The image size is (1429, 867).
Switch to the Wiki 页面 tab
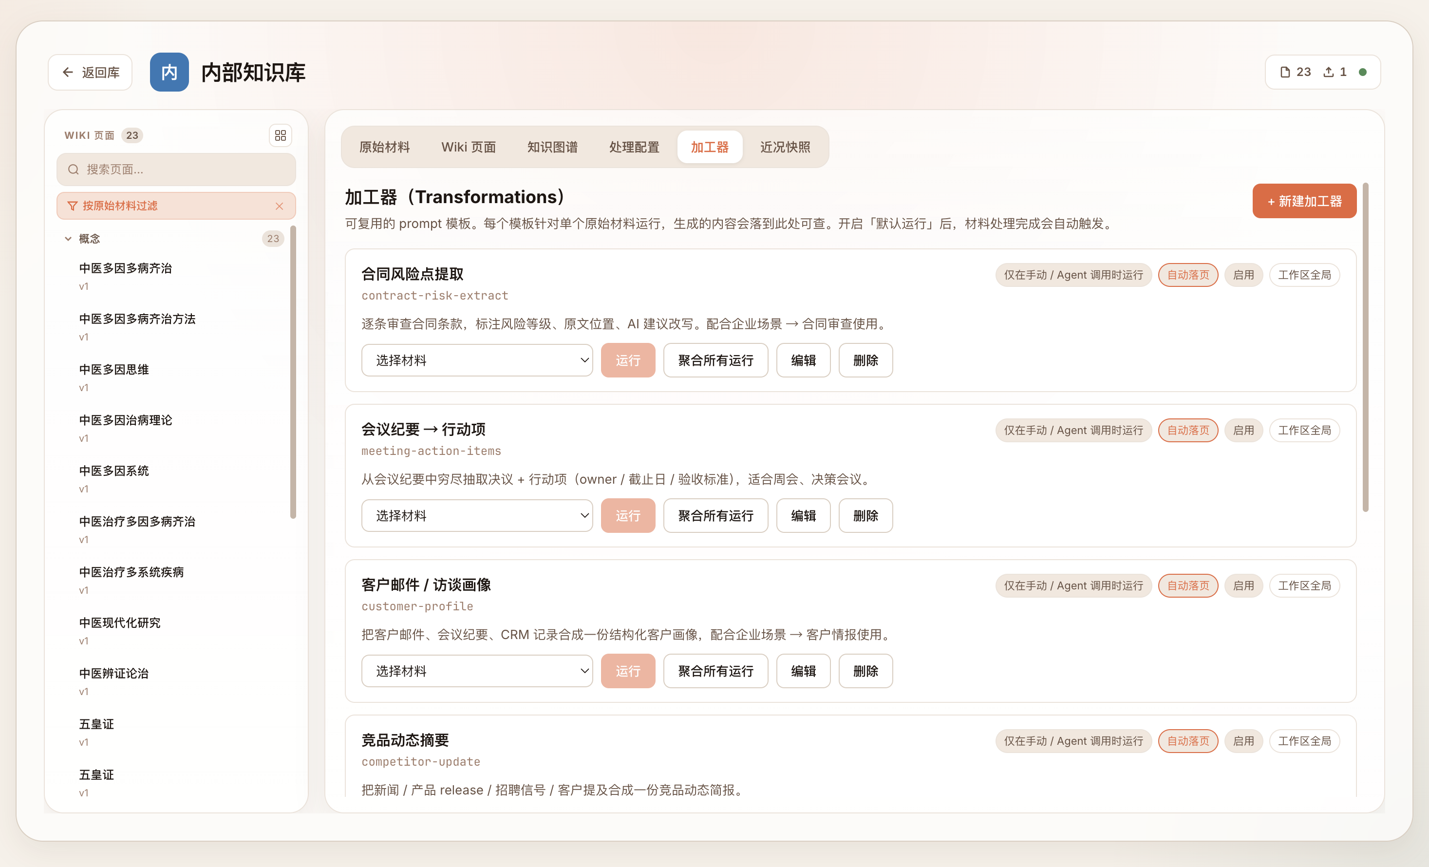tap(469, 147)
